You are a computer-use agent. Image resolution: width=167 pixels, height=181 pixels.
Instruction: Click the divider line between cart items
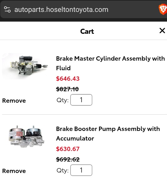point(85,114)
